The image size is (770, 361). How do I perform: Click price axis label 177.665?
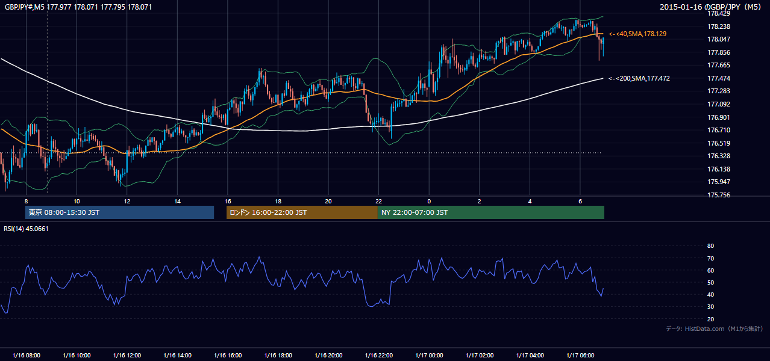(x=719, y=65)
